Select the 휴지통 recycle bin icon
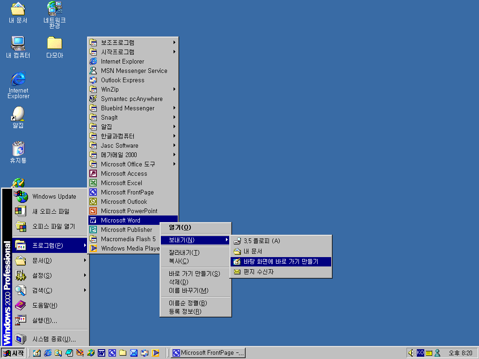This screenshot has height=359, width=479. (18, 152)
